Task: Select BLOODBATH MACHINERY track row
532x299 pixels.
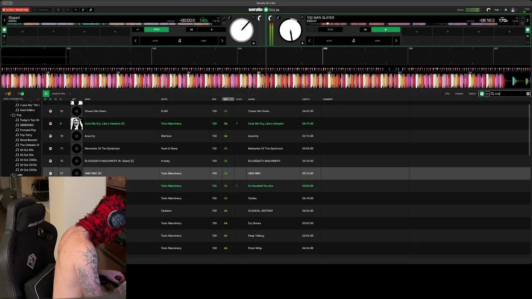Action: pyautogui.click(x=287, y=161)
